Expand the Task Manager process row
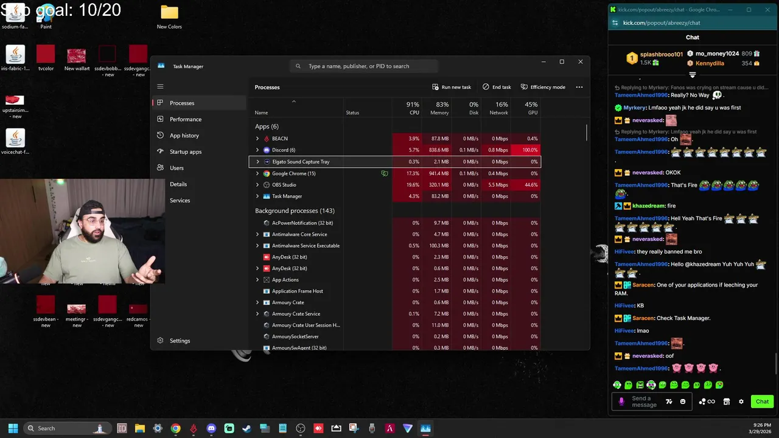The width and height of the screenshot is (779, 438). coord(257,196)
